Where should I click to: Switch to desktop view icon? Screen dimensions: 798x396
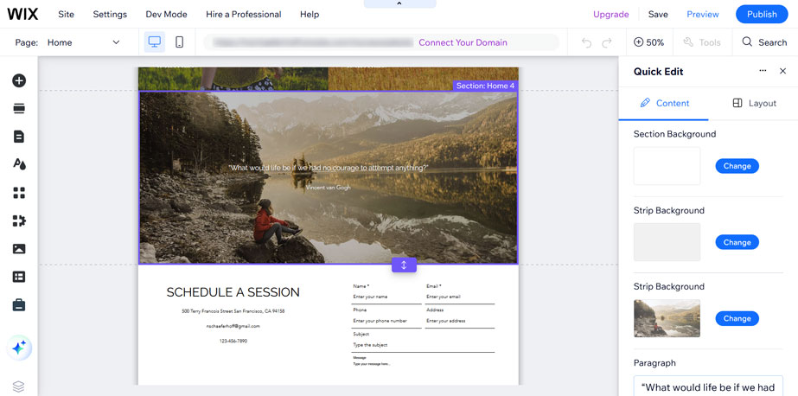(155, 42)
